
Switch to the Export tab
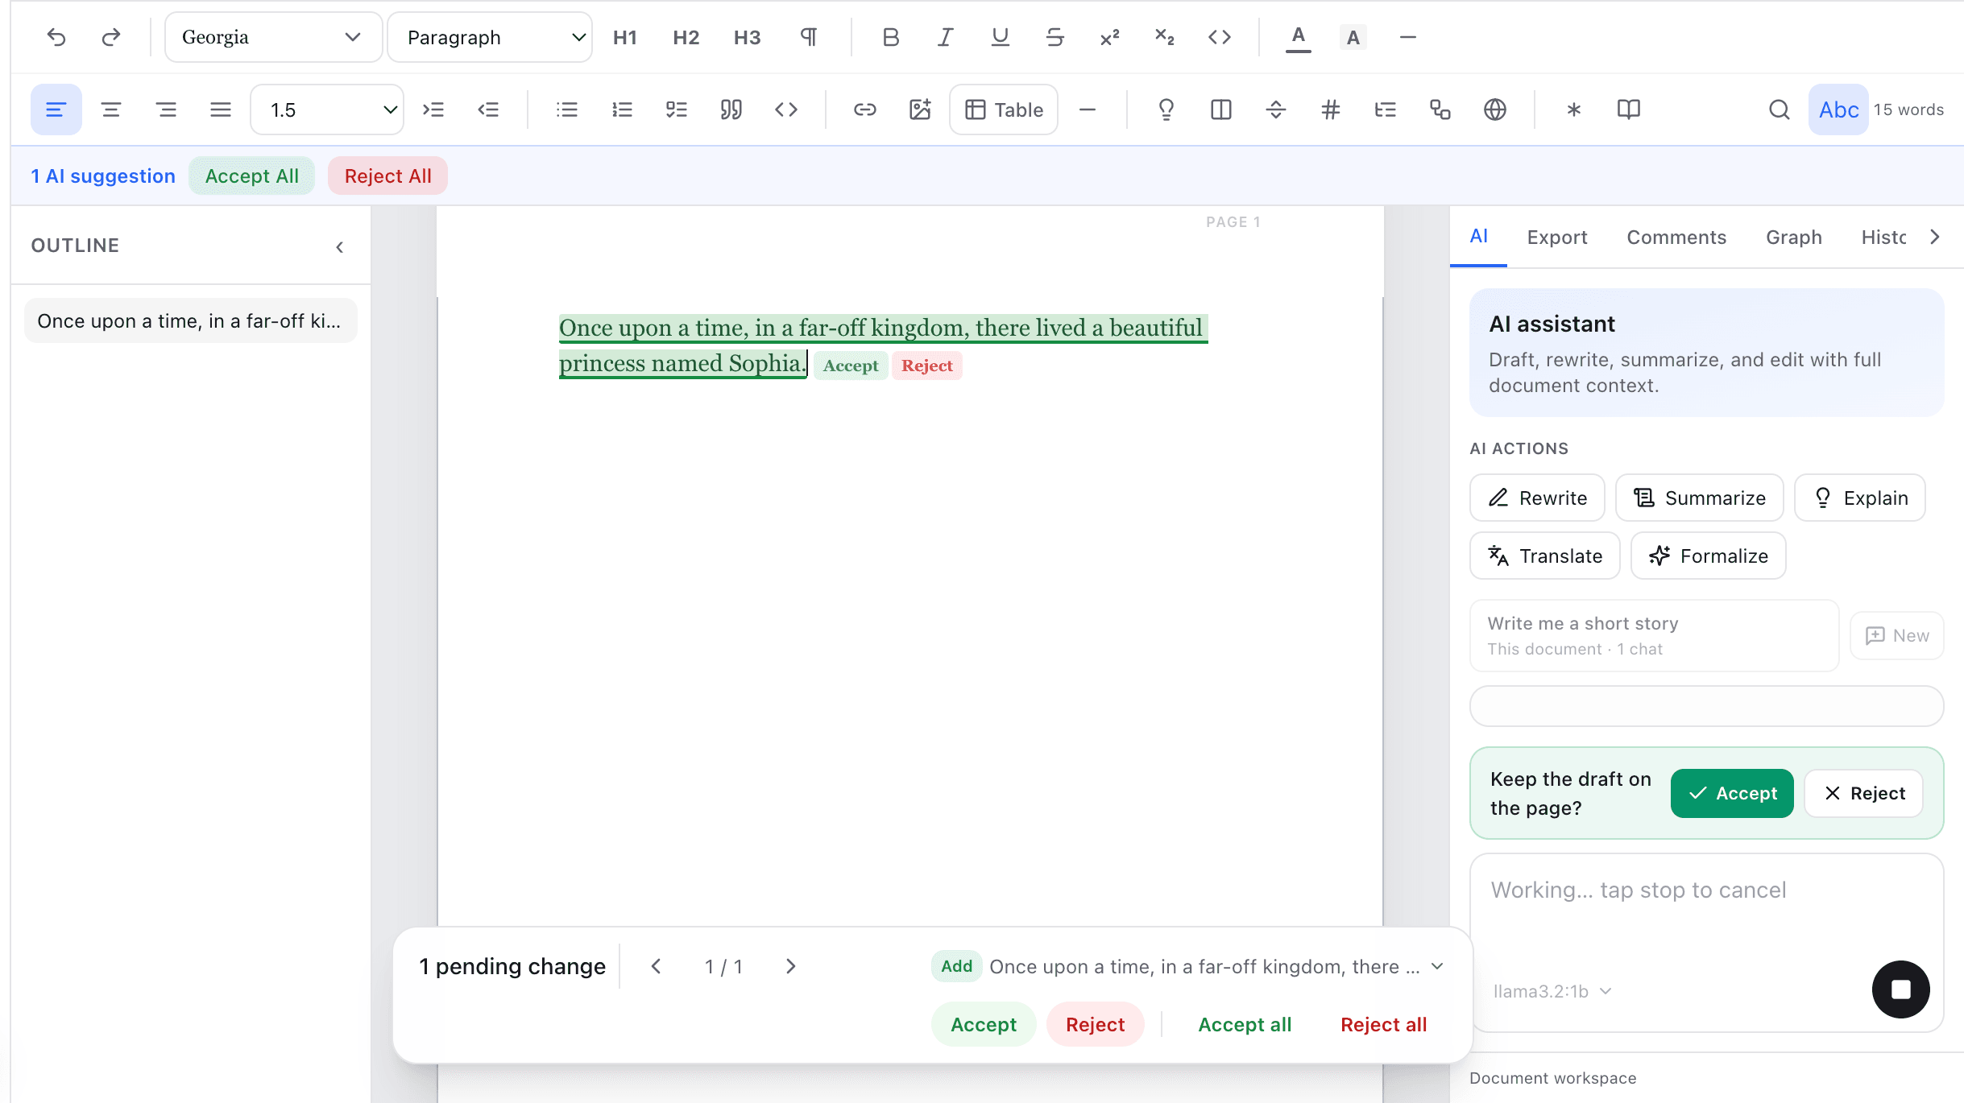click(1556, 238)
